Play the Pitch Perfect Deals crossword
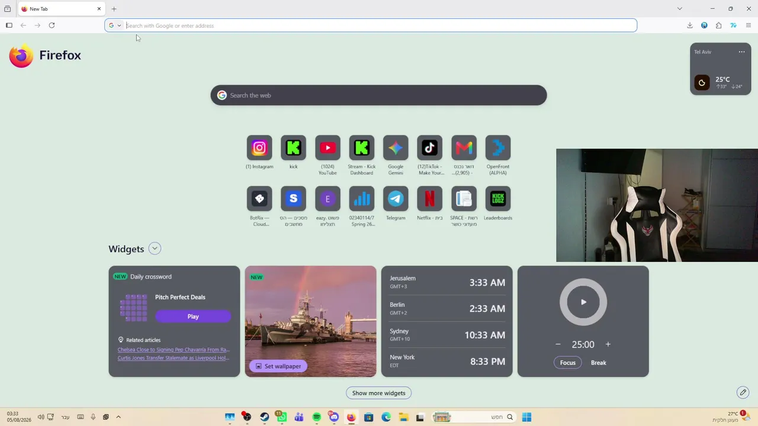The height and width of the screenshot is (426, 758). click(193, 317)
